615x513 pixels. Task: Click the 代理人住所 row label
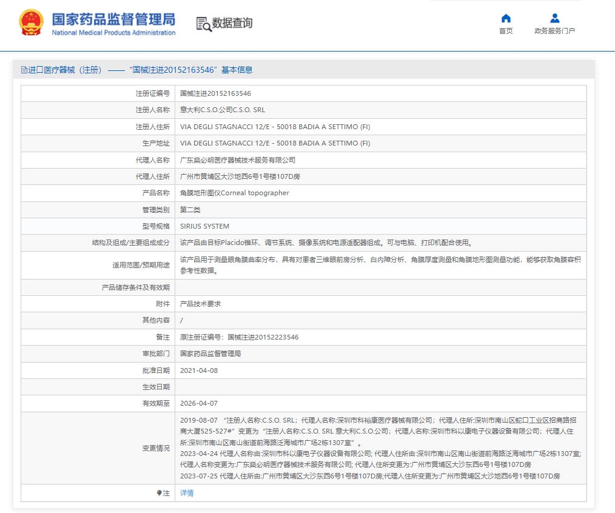click(153, 176)
